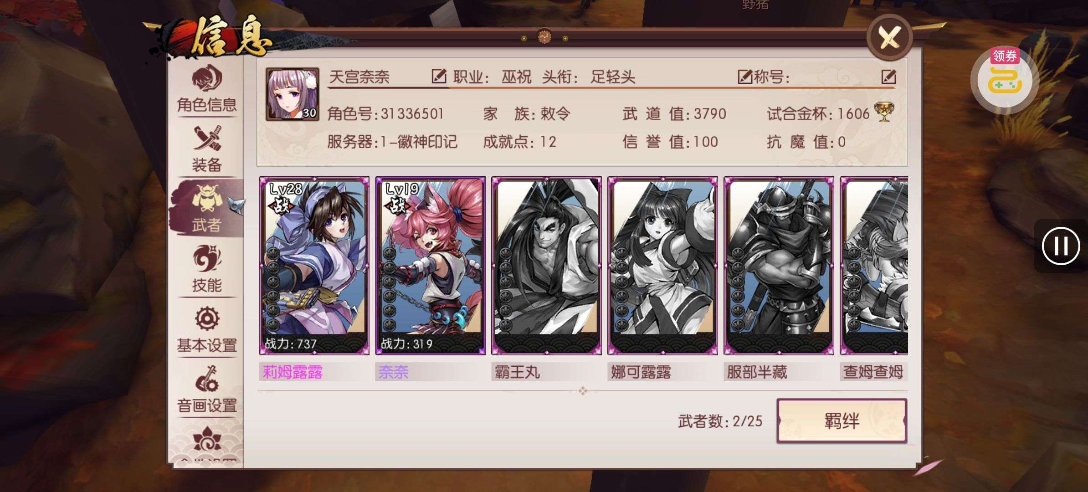The height and width of the screenshot is (492, 1088).
Task: Choose the 服部半藏 locked card
Action: point(779,266)
